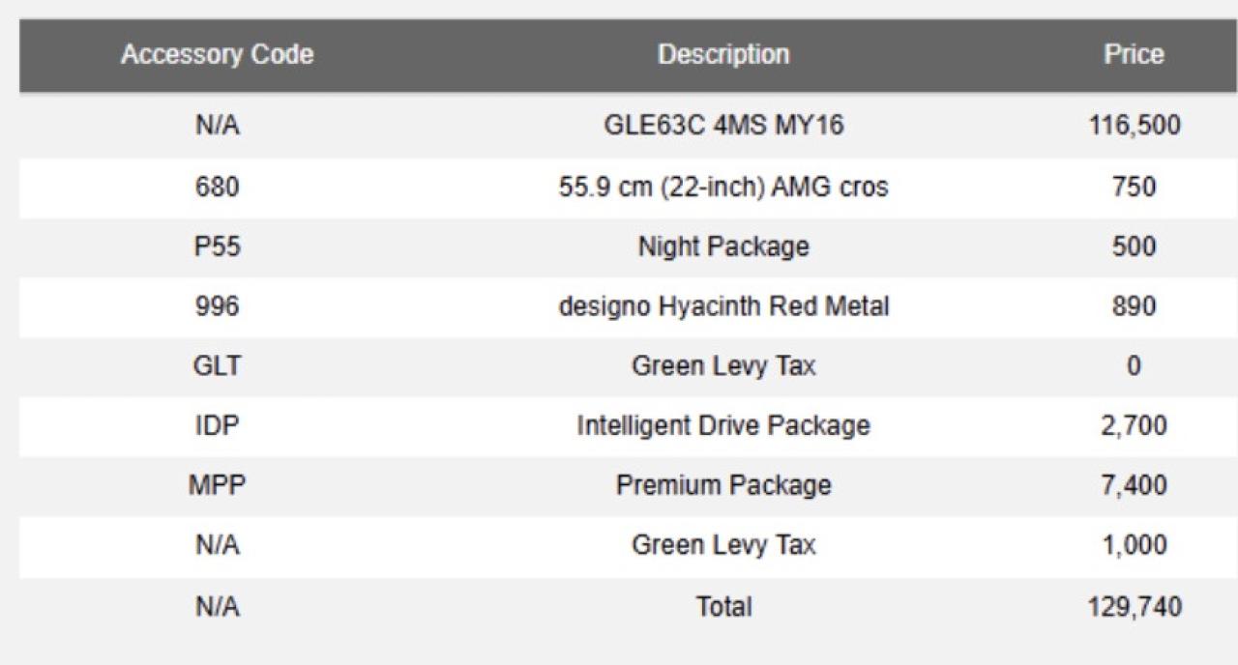This screenshot has width=1238, height=665.
Task: Click the Intelligent Drive Package description
Action: click(x=723, y=425)
